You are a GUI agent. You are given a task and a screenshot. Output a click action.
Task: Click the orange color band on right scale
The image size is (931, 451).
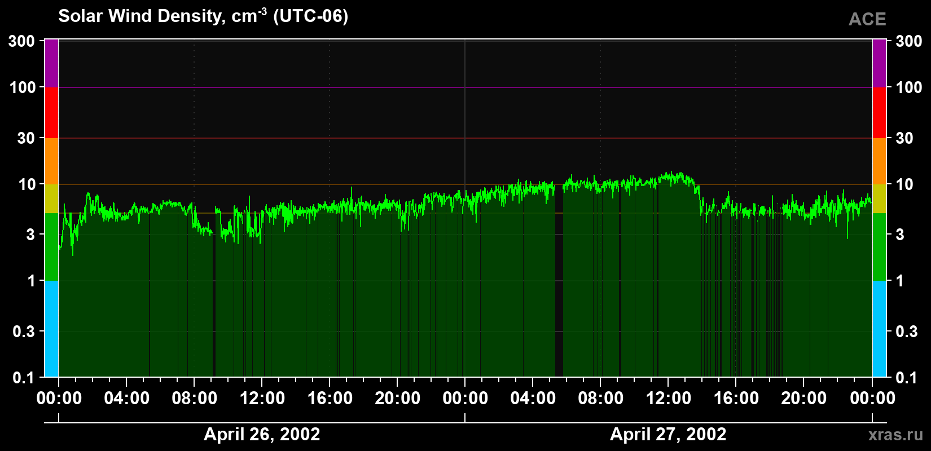coord(879,161)
